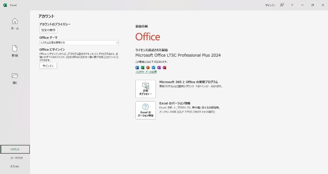The height and width of the screenshot is (174, 328).
Task: Open the ホーム (Home) page in sidebar
Action: point(15,24)
